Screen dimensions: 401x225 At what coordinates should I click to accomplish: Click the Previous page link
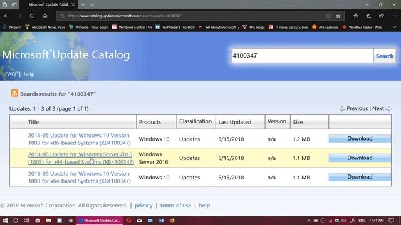tap(357, 108)
